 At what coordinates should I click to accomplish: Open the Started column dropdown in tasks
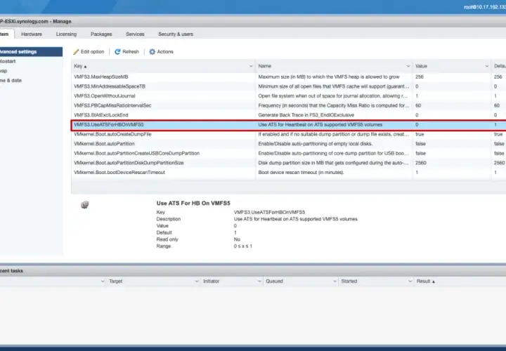(410, 282)
